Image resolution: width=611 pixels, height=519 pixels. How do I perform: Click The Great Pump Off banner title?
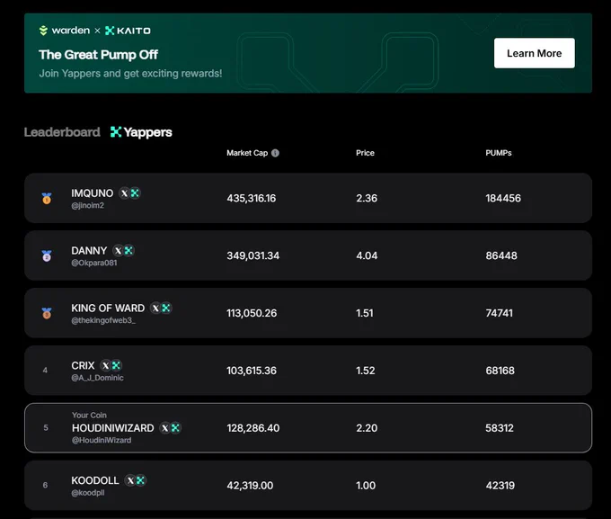click(x=98, y=55)
